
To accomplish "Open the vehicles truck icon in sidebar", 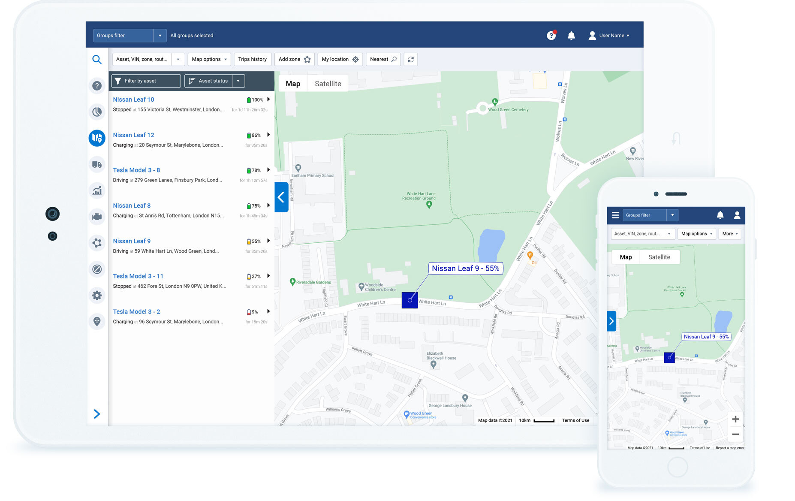I will (x=97, y=164).
